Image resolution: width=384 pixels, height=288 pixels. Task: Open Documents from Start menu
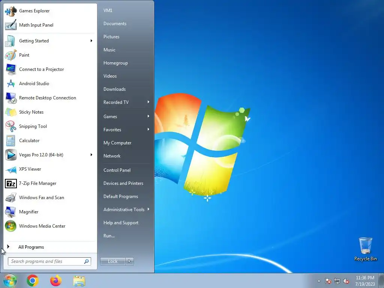coord(115,24)
